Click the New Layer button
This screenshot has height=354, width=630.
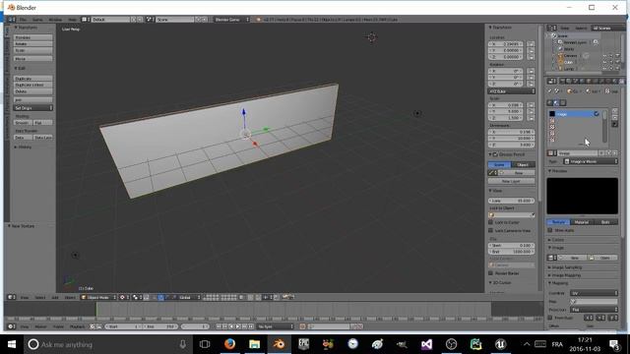(x=511, y=181)
